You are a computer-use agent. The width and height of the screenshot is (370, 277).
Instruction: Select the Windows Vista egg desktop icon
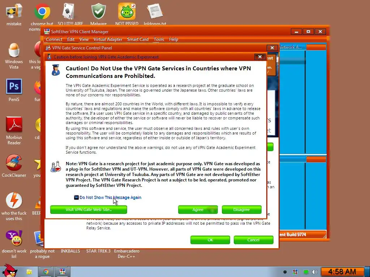(14, 50)
